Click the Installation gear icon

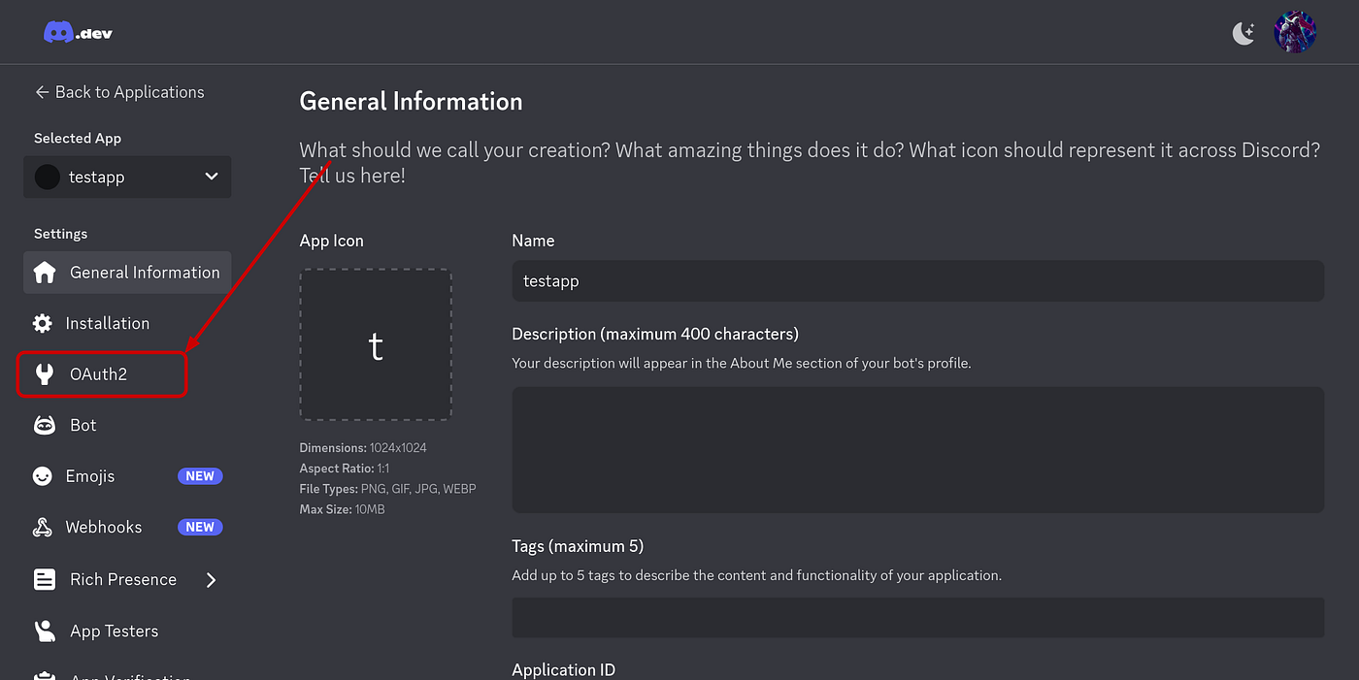tap(43, 323)
